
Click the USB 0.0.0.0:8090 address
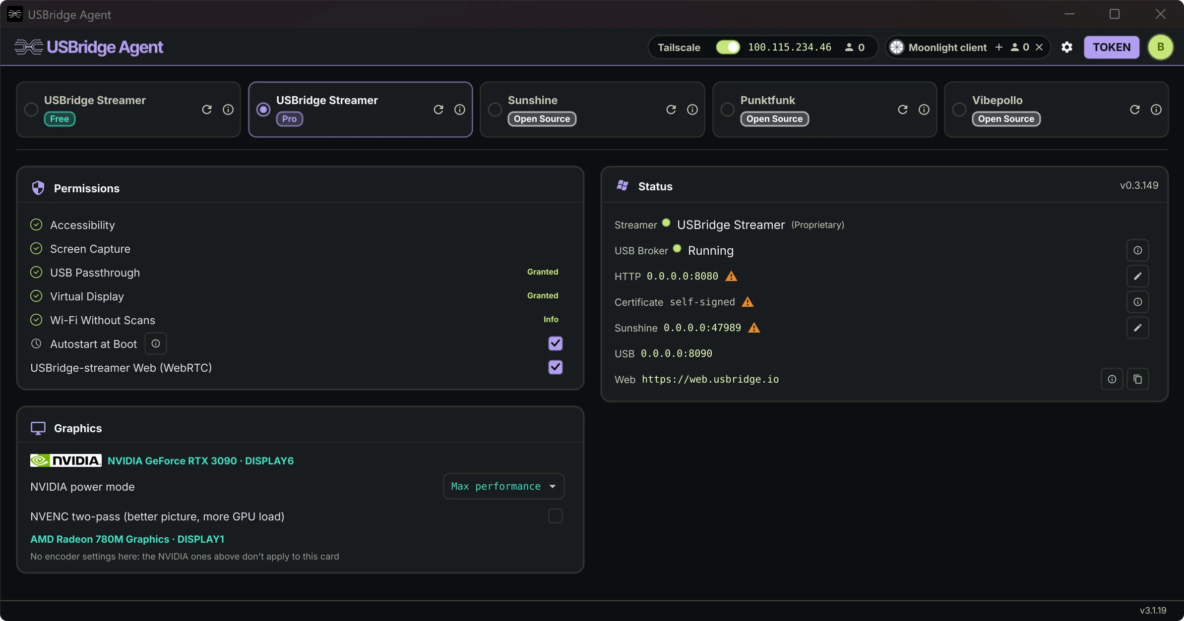coord(677,353)
